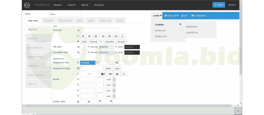
Task: Click the Name input field
Action: point(65,14)
